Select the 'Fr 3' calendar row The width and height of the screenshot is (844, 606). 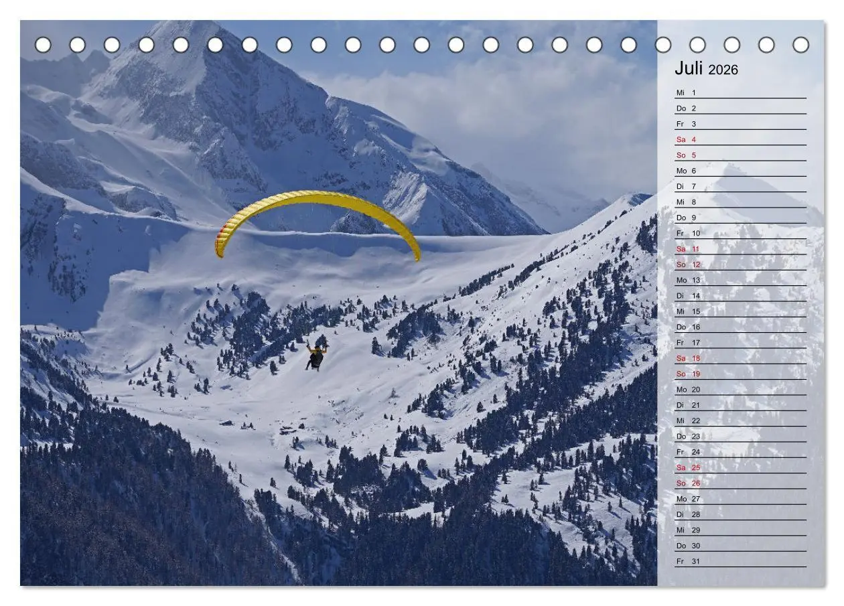[740, 124]
